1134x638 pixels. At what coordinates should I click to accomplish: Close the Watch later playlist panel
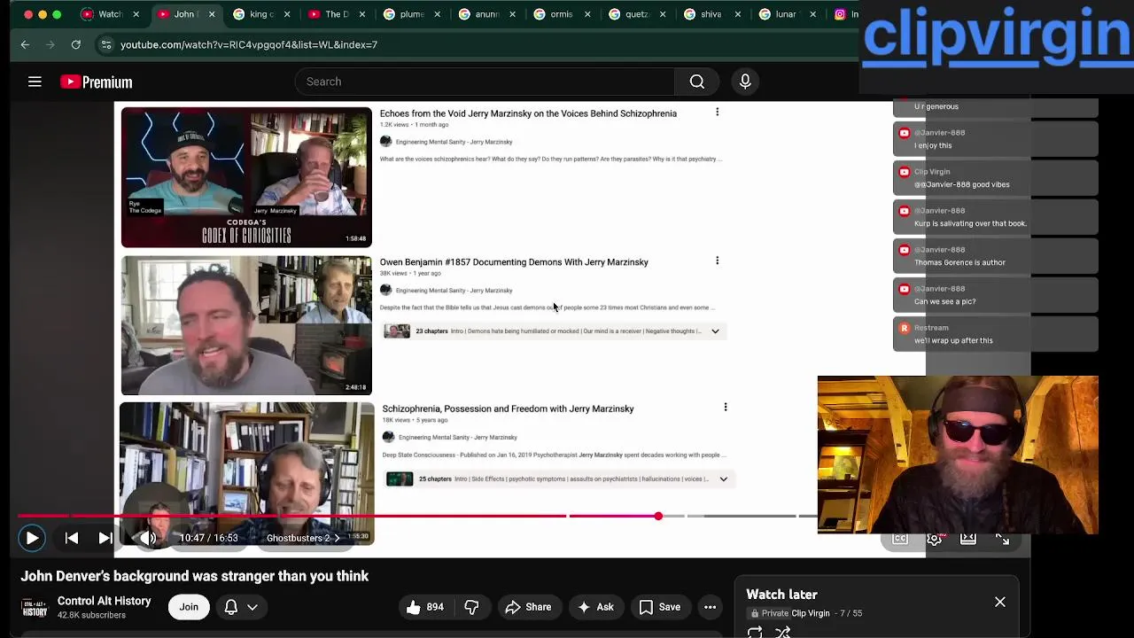[1000, 603]
